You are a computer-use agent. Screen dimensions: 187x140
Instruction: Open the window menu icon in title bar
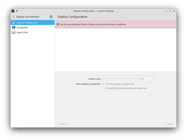pos(13,11)
